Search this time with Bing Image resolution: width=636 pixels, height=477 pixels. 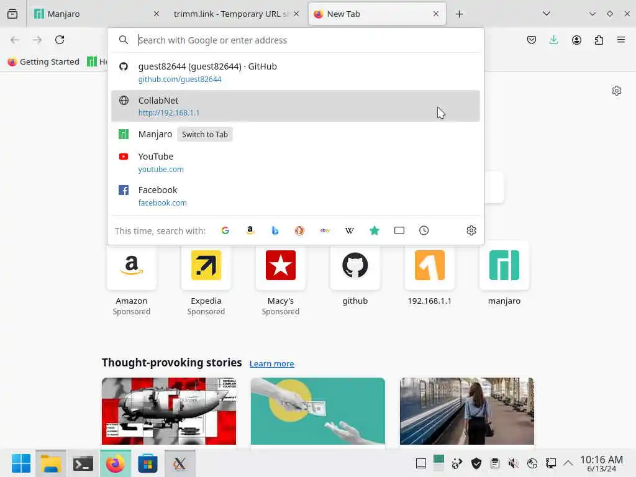[275, 230]
